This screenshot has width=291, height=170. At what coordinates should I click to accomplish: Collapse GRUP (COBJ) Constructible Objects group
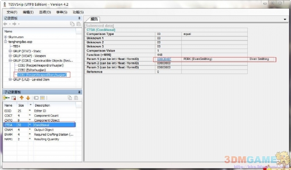click(x=10, y=60)
